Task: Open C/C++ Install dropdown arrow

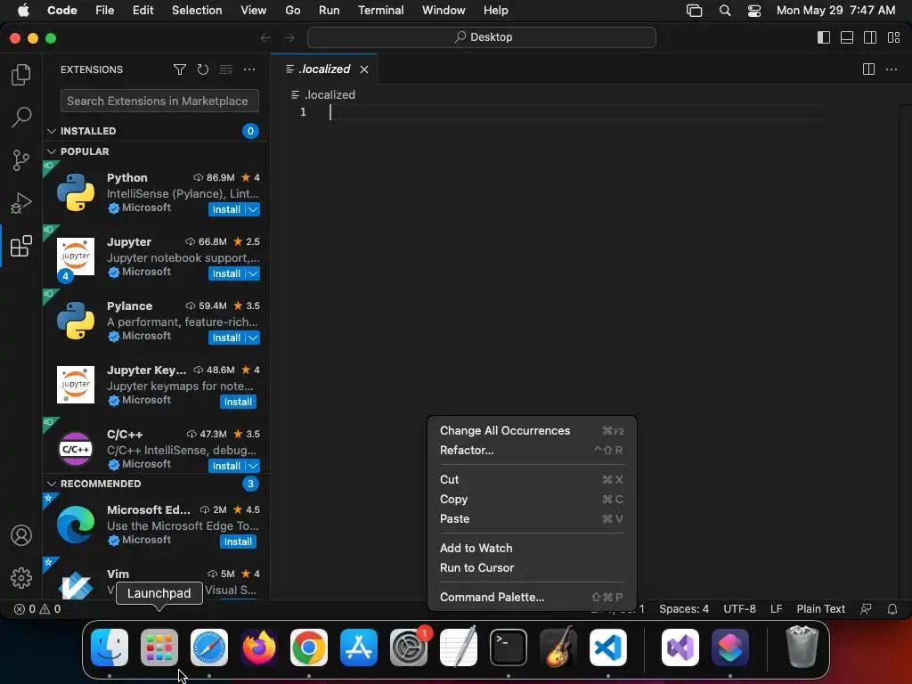Action: pos(253,465)
